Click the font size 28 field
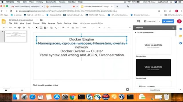The height and width of the screenshot is (102, 183). 99,28
